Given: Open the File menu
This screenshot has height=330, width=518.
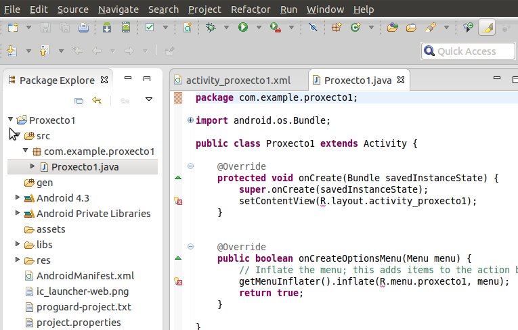Looking at the screenshot, I should coord(12,9).
